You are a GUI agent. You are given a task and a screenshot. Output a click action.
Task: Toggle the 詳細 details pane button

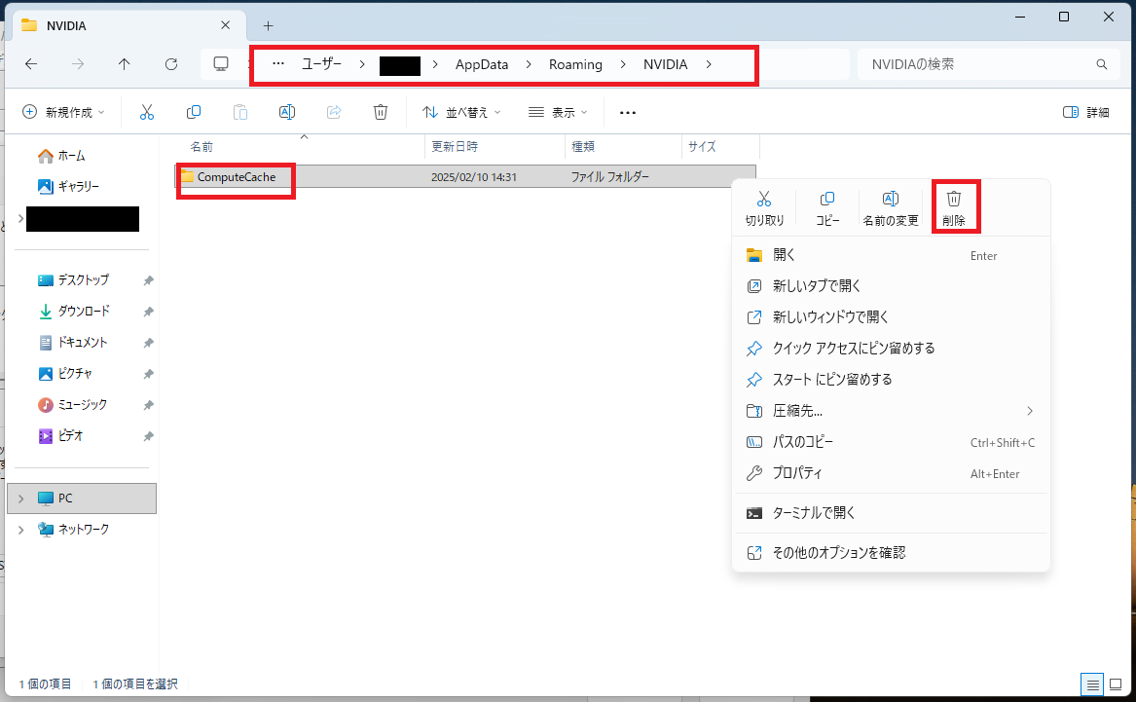point(1086,112)
